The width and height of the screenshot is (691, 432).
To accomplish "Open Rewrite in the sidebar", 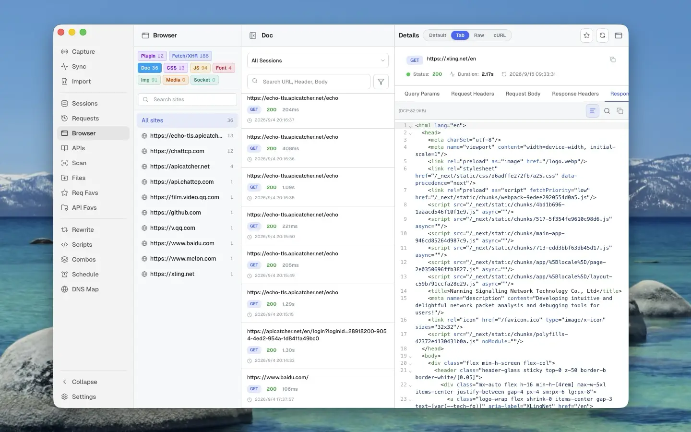I will tap(93, 230).
